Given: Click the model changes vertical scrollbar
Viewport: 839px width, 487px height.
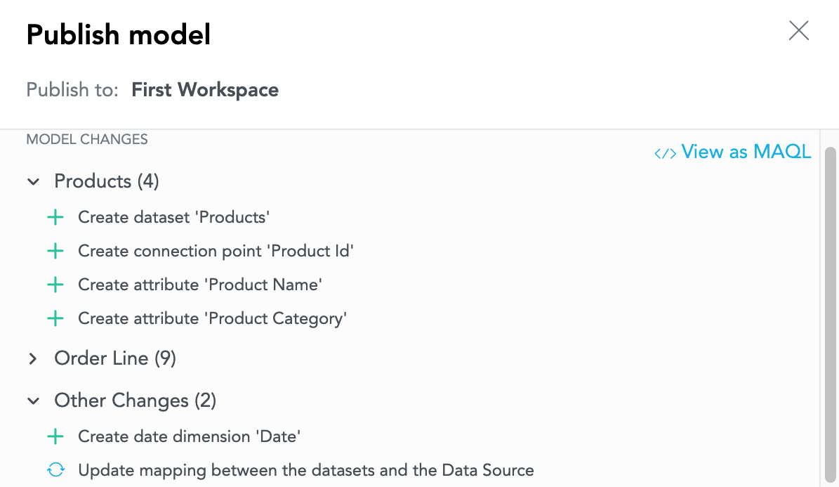Looking at the screenshot, I should 830,315.
